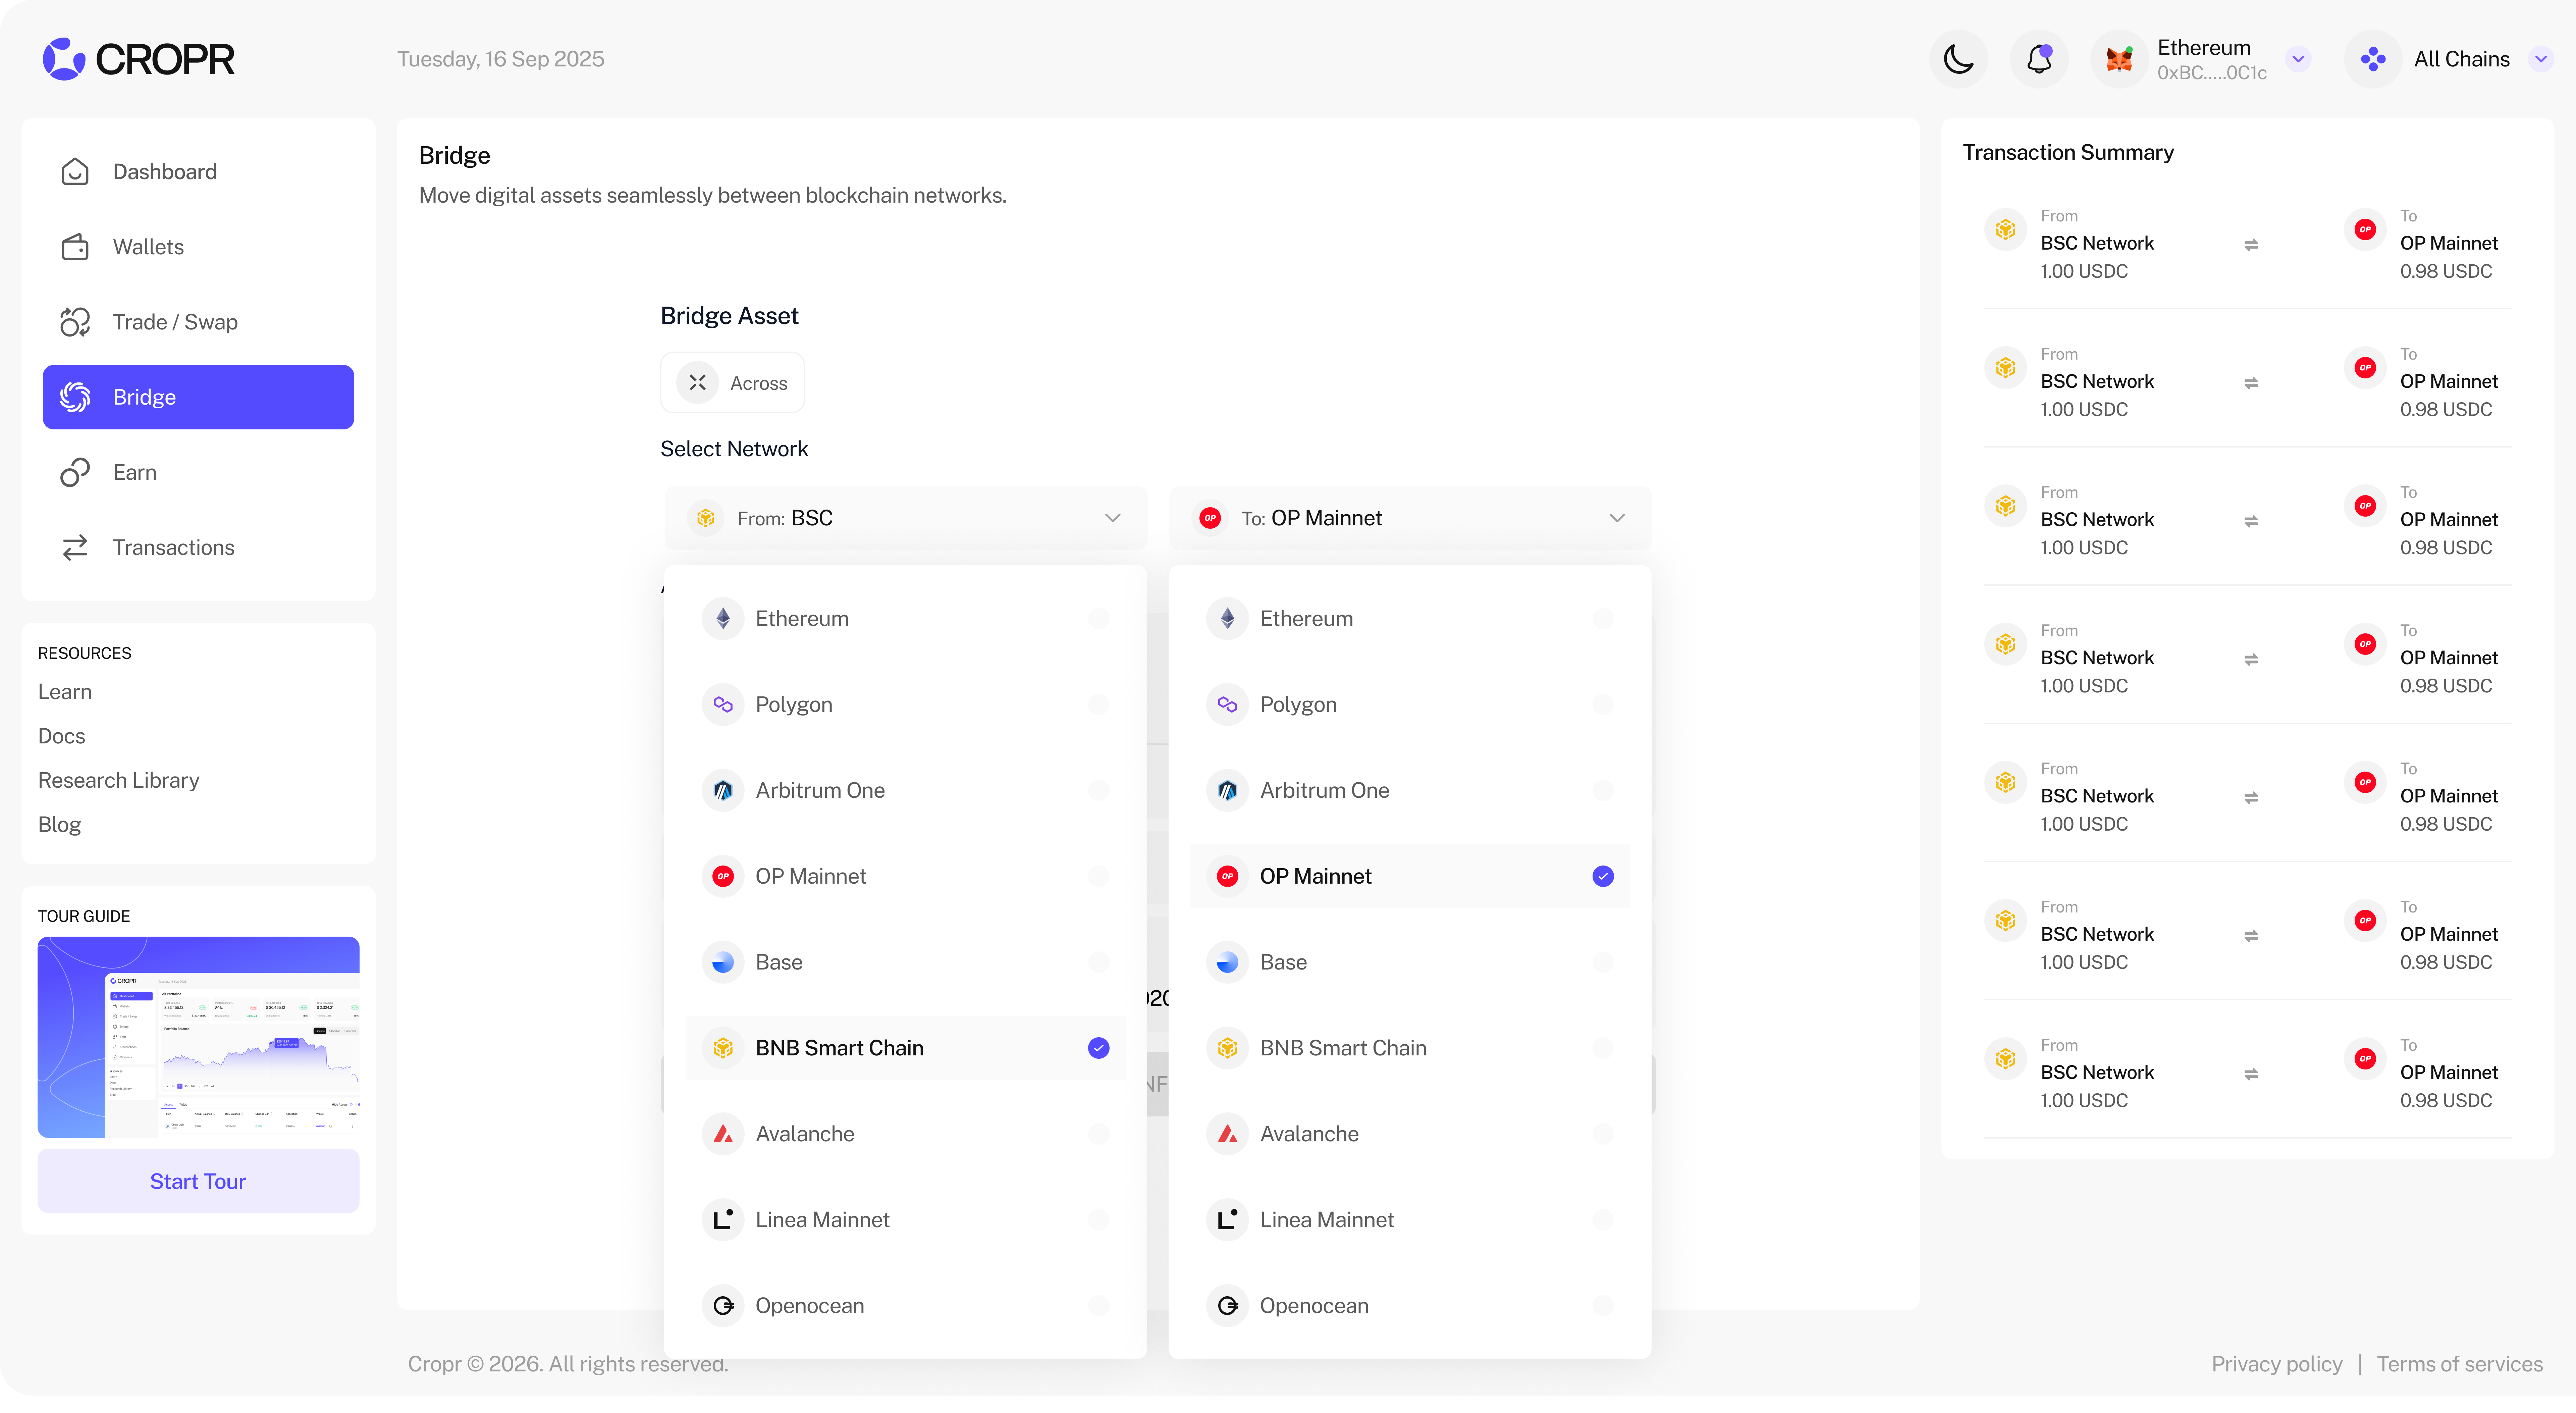Open the Learn resource link
The height and width of the screenshot is (1413, 2576).
tap(65, 692)
